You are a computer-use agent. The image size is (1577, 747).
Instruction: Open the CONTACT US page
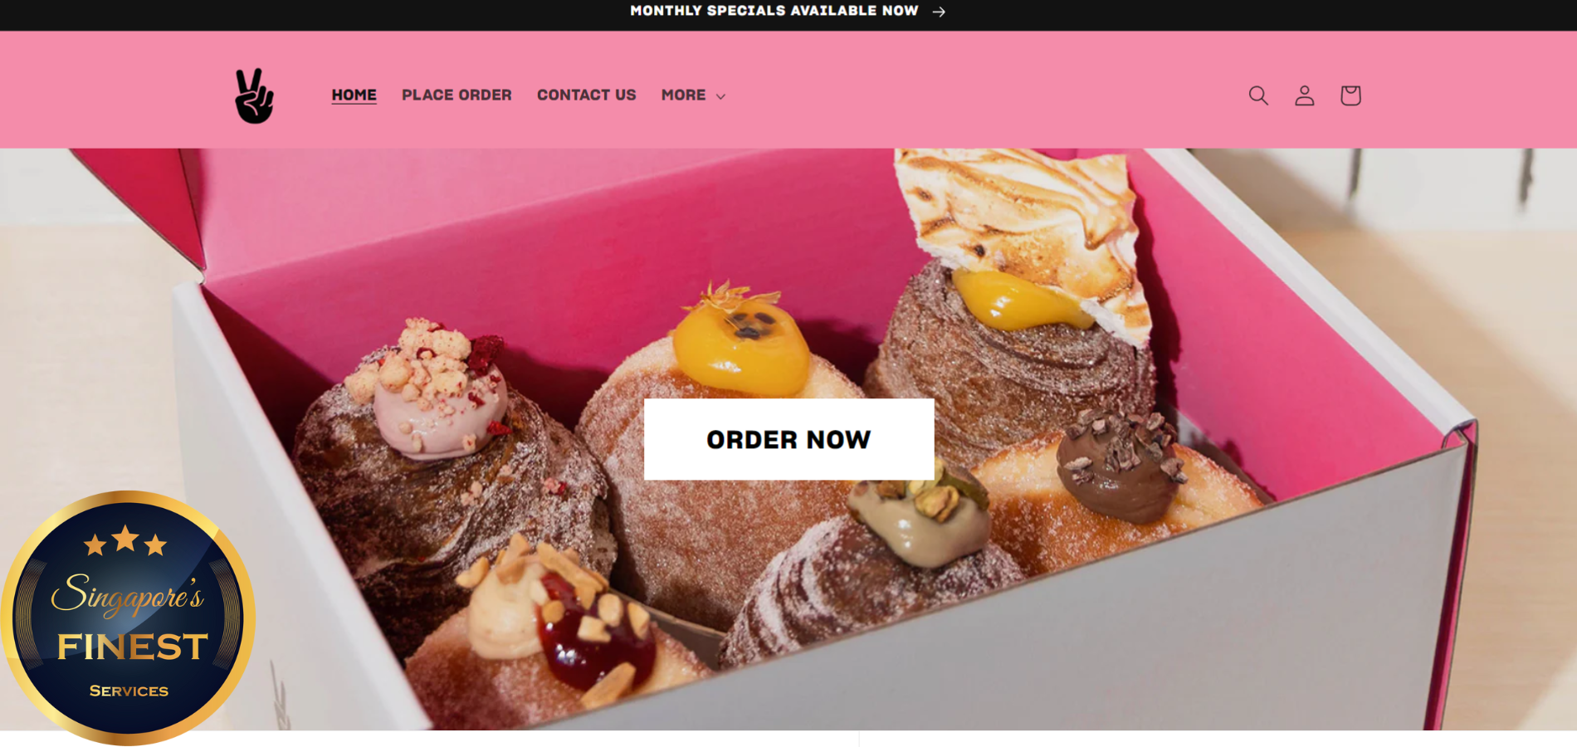[587, 95]
